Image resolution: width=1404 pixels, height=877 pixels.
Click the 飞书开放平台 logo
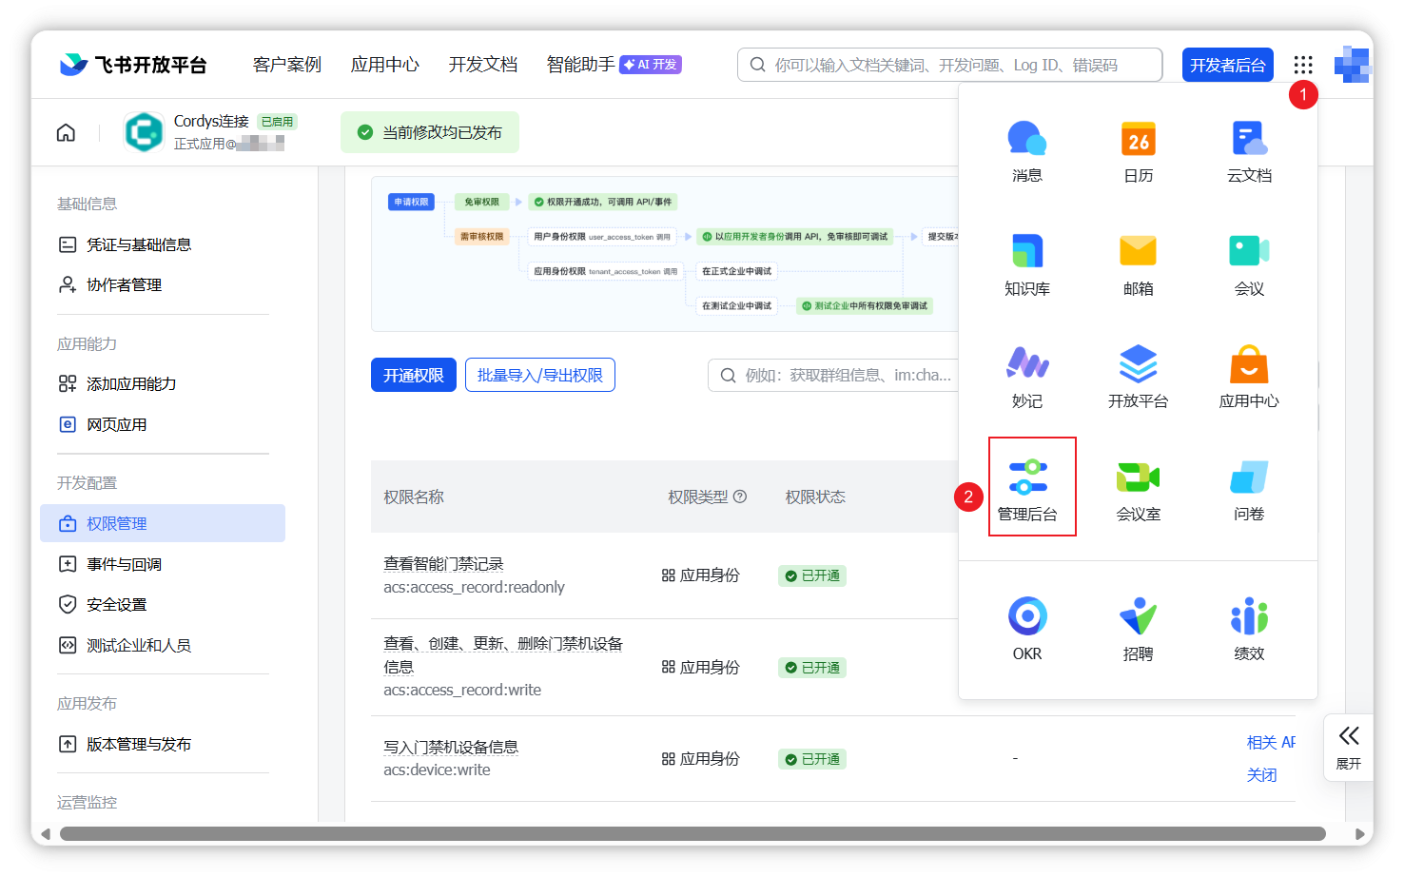(133, 65)
